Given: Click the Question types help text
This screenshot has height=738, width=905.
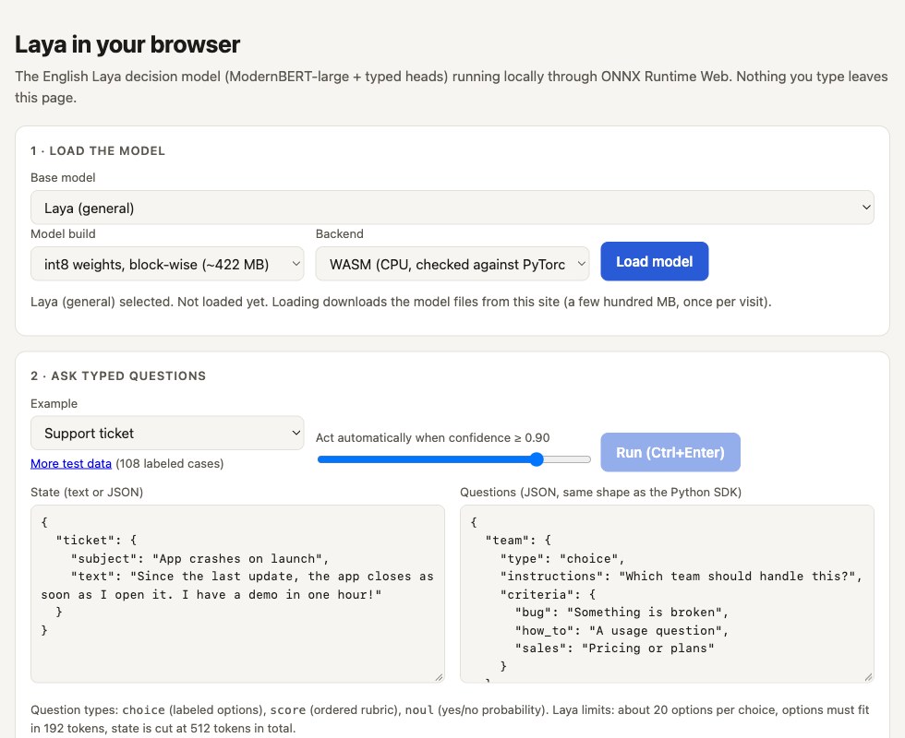Looking at the screenshot, I should (x=450, y=719).
